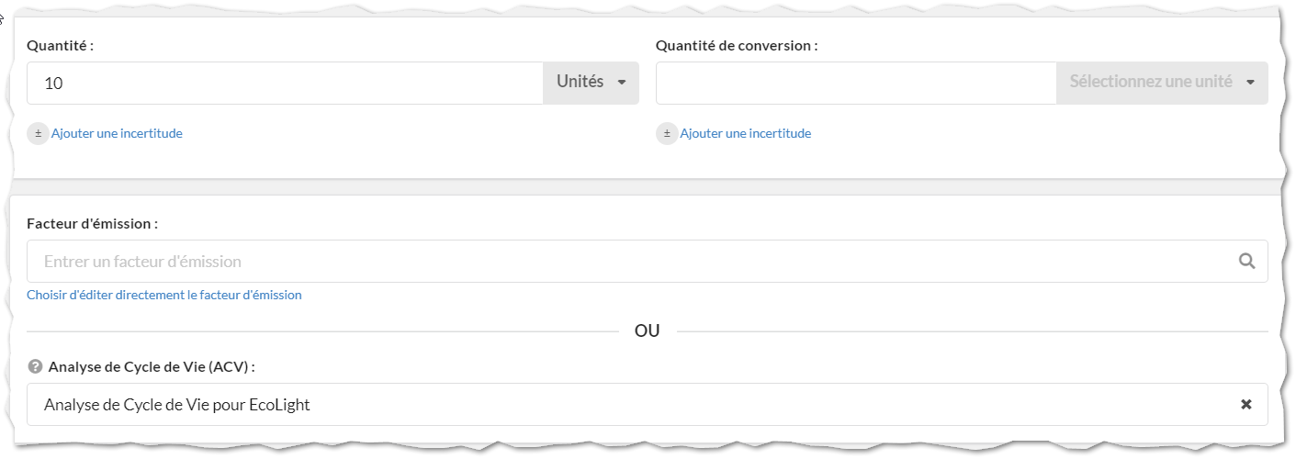Click the Facteur d'émission label
This screenshot has height=459, width=1296.
[x=92, y=224]
